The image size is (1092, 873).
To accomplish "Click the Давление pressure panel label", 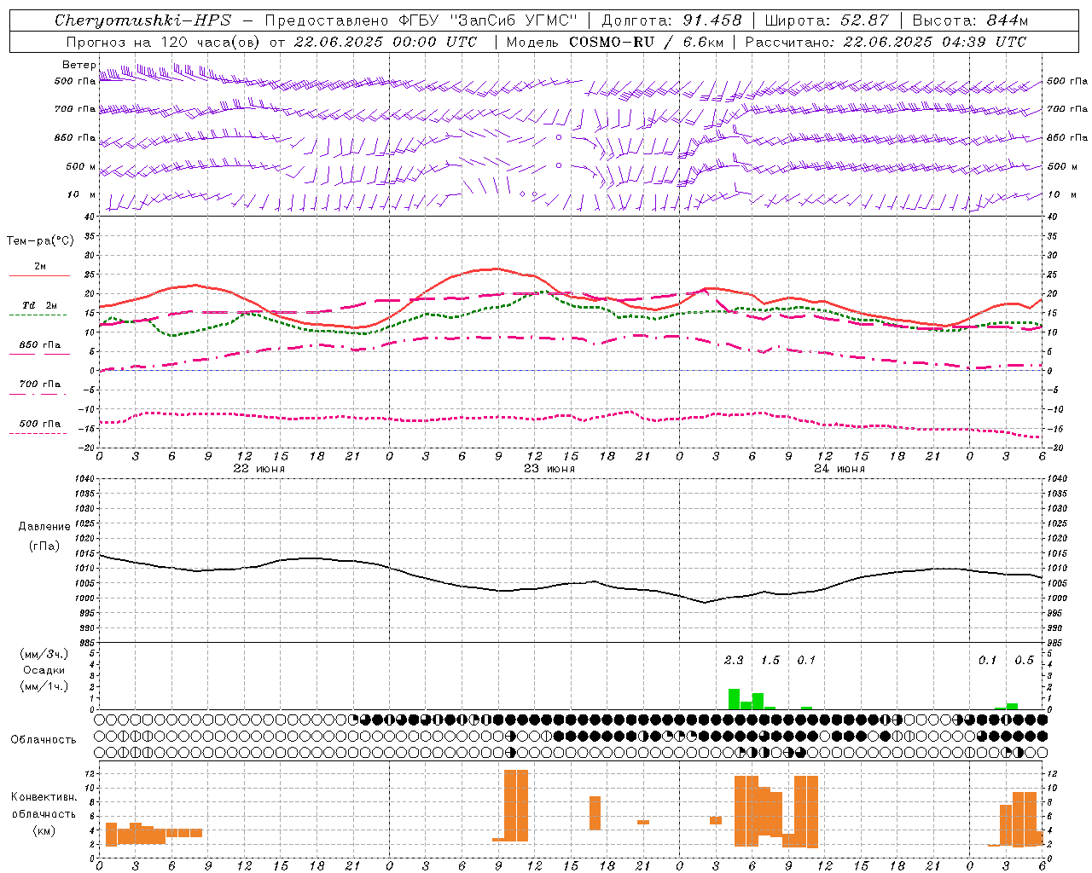I will [44, 527].
